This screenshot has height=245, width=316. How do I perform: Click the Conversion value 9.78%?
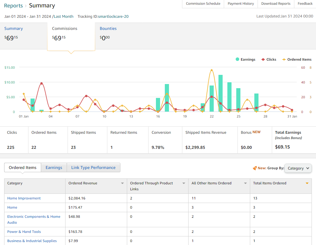[158, 147]
